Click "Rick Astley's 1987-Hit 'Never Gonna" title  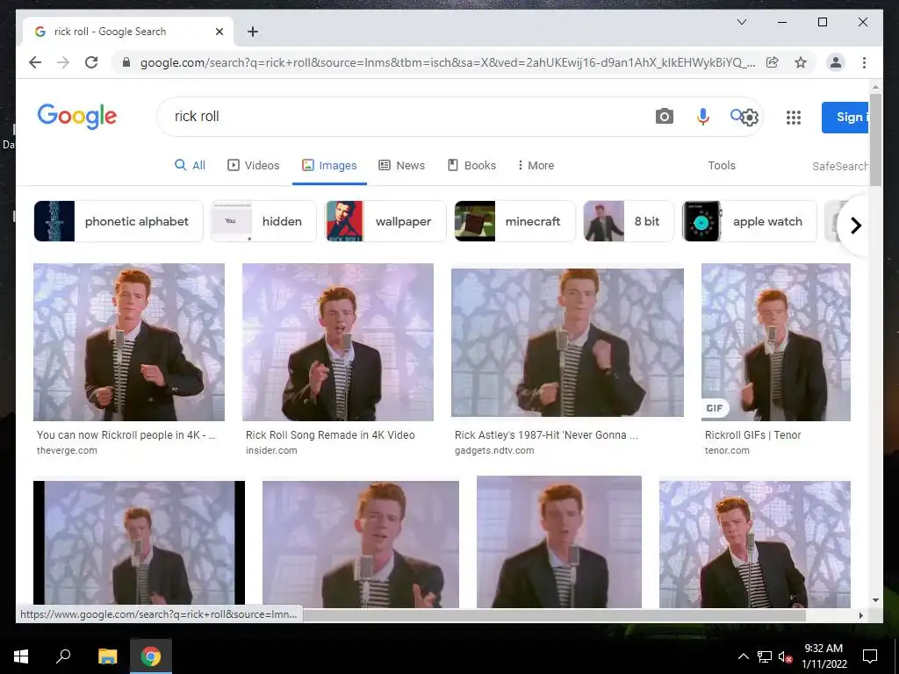(x=546, y=435)
